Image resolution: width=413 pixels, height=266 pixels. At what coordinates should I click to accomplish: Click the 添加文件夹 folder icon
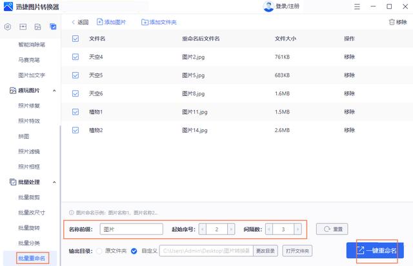pos(145,23)
